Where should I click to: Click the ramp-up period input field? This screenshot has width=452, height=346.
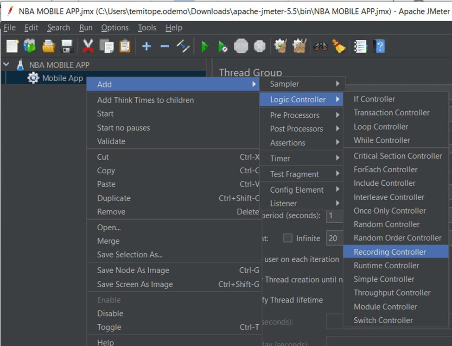click(x=334, y=215)
